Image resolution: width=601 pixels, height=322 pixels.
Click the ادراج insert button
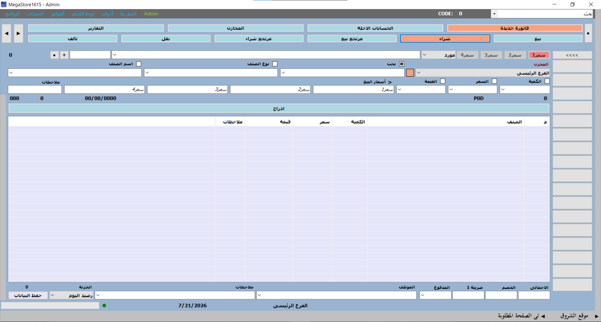point(279,108)
